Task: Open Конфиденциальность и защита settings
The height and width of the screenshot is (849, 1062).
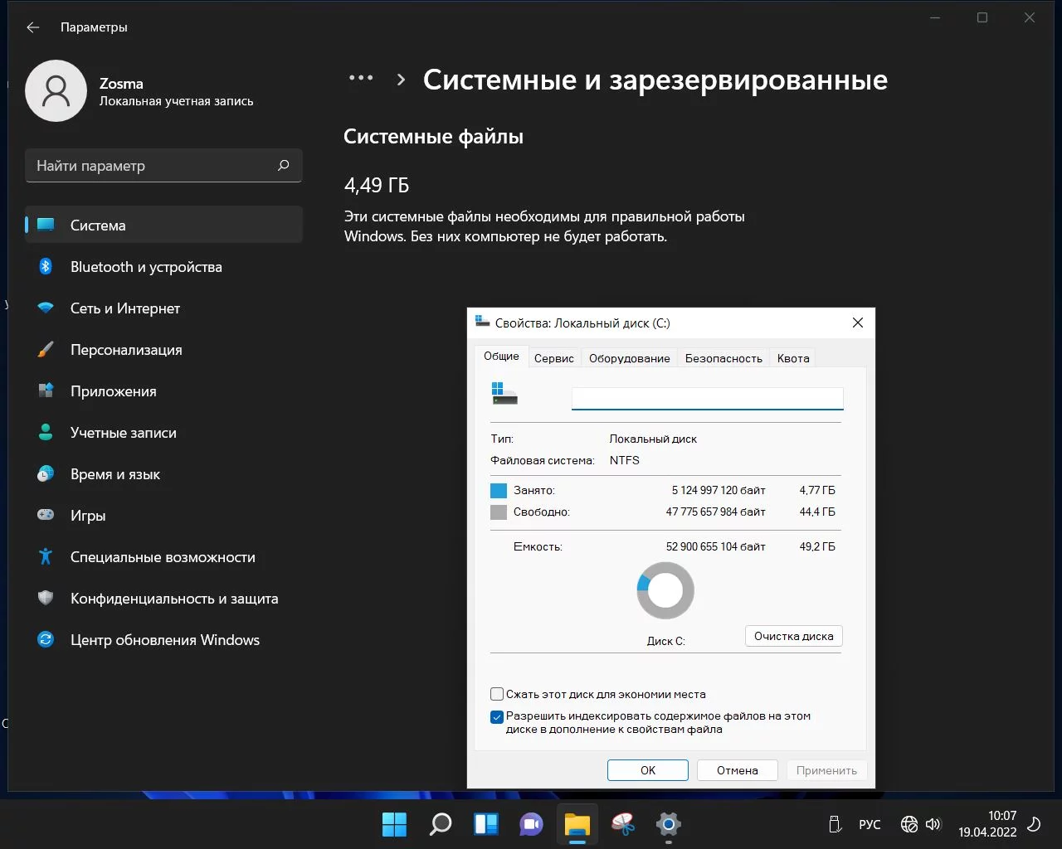Action: [163, 598]
